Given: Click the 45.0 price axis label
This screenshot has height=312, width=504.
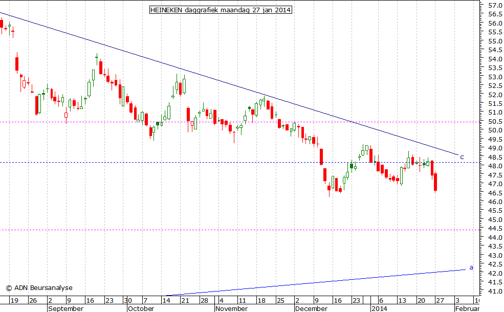Looking at the screenshot, I should [495, 219].
